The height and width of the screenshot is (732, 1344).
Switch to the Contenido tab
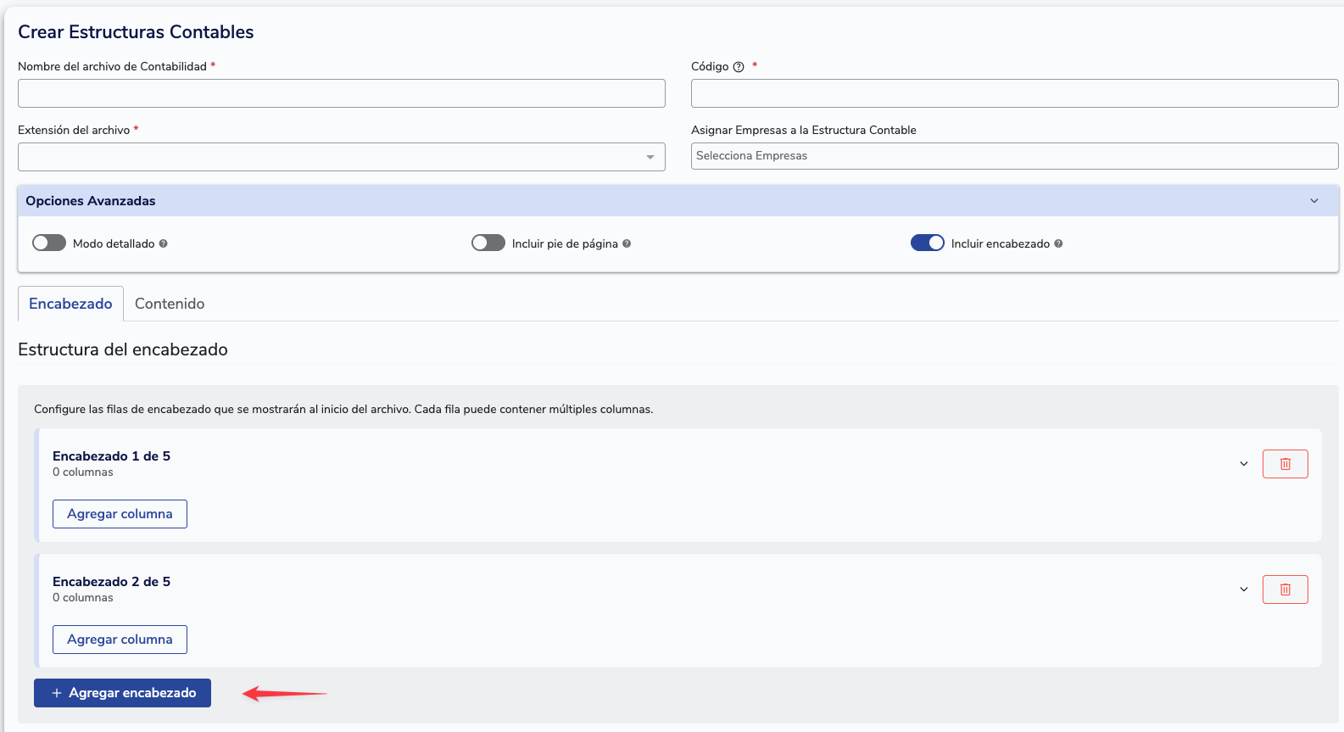pos(170,304)
